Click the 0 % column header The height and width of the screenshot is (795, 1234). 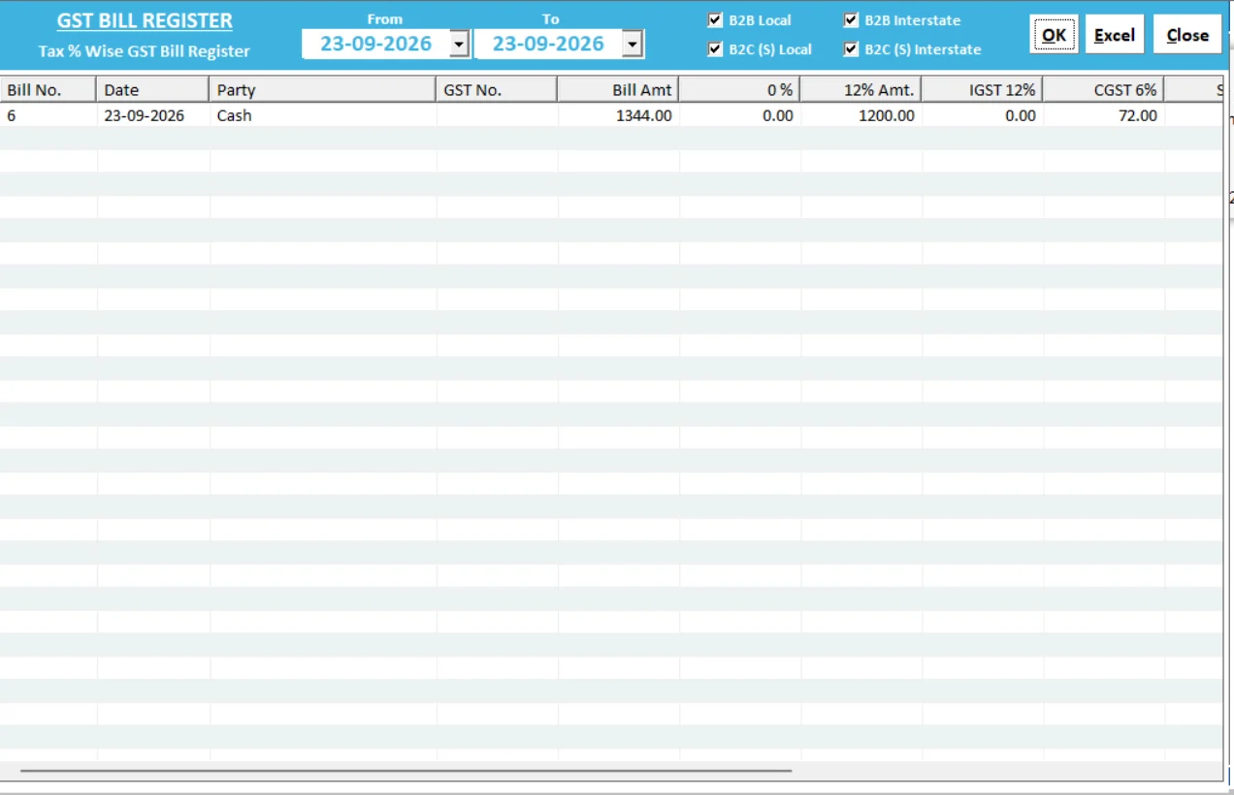pyautogui.click(x=739, y=90)
